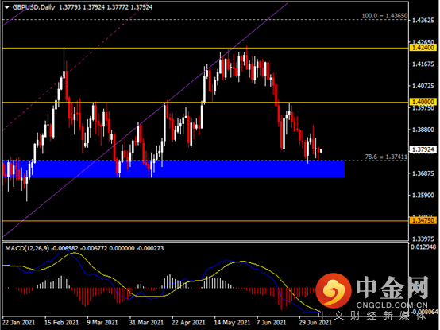
Task: Click the latest small white candlestick
Action: click(x=321, y=151)
